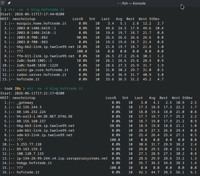Click IP address '80.146.232.224'
The image size is (200, 176).
click(x=31, y=112)
